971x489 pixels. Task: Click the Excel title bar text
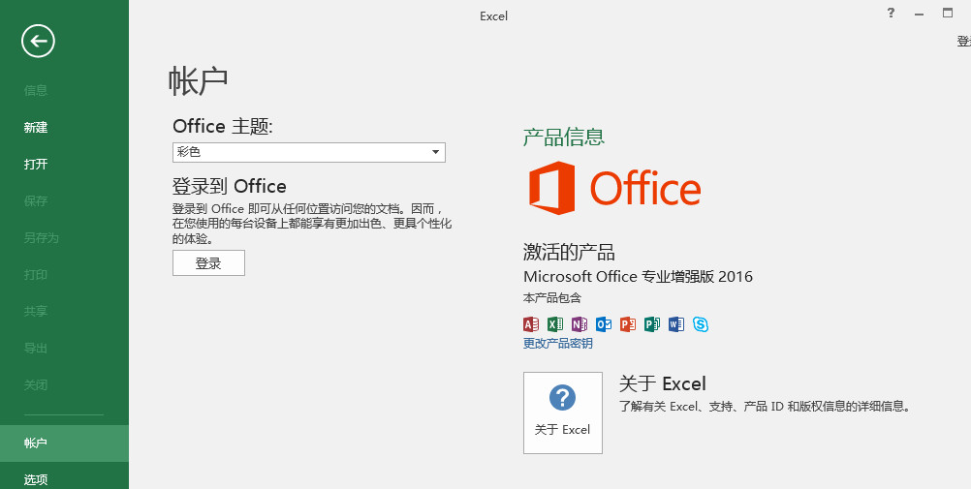click(493, 16)
